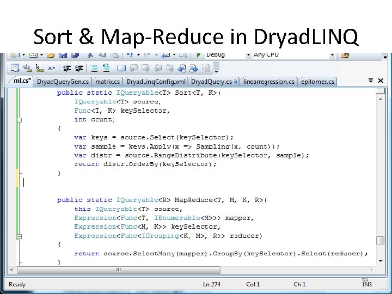Open the text editor toolbar options arrow
392x294 pixels.
[x=216, y=71]
